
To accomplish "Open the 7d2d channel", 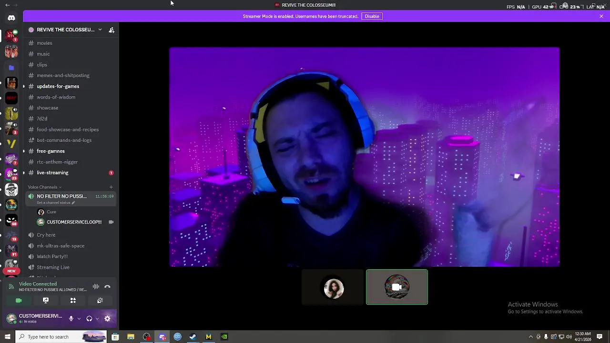I will [71, 119].
